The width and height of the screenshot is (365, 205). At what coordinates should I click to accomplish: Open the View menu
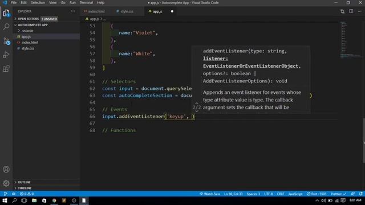(x=52, y=2)
